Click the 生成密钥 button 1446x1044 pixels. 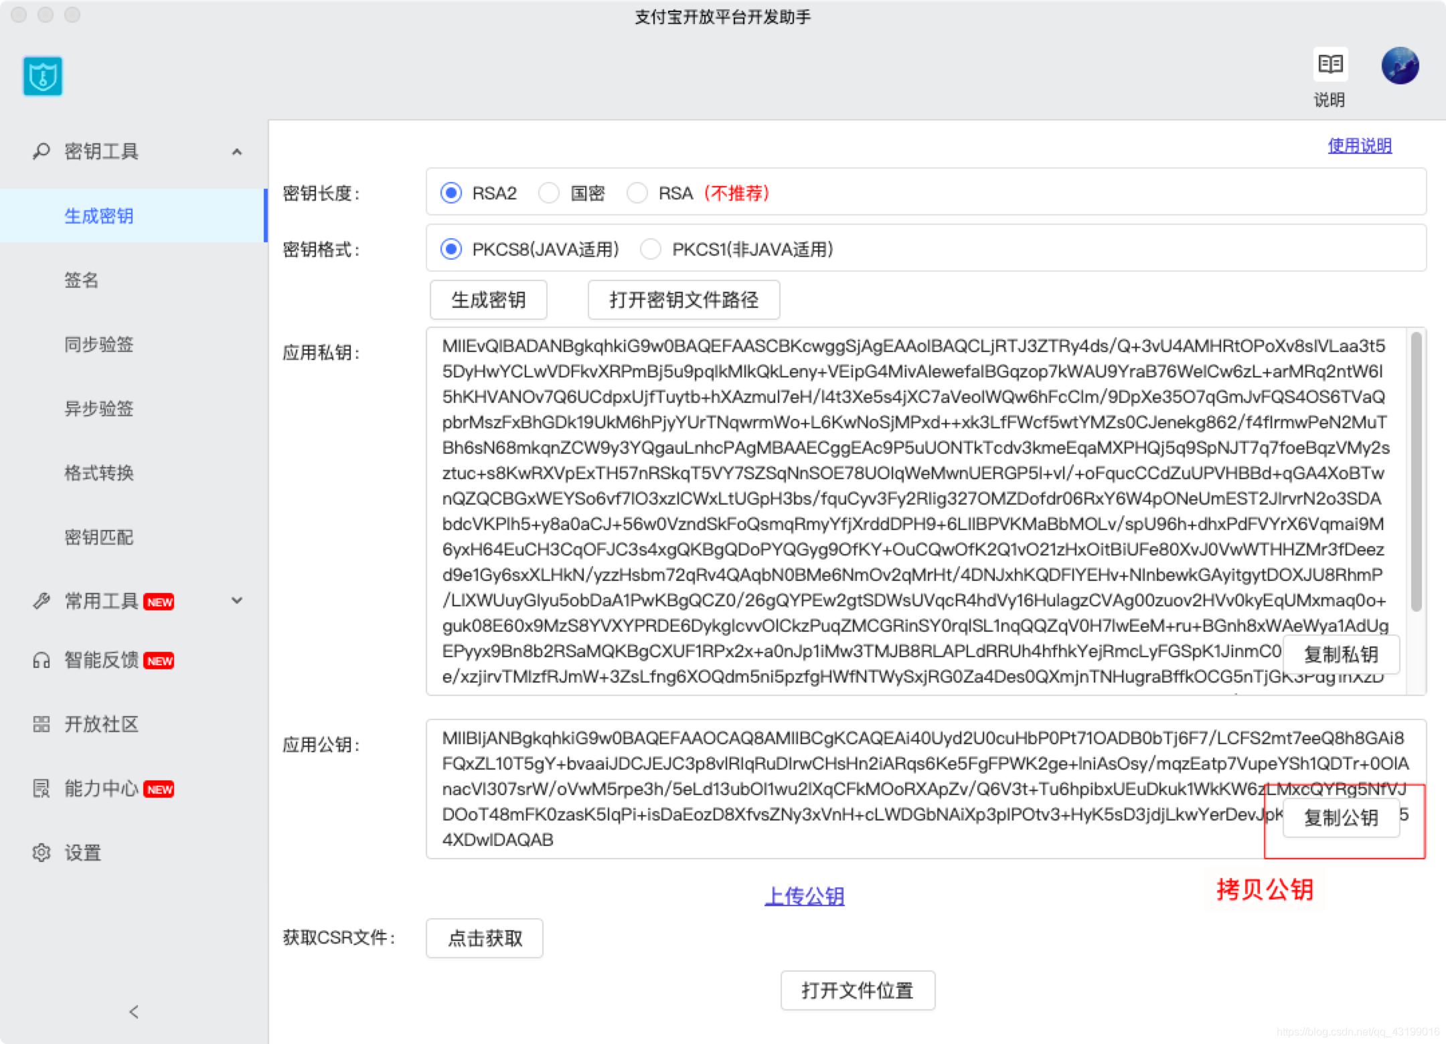coord(489,300)
